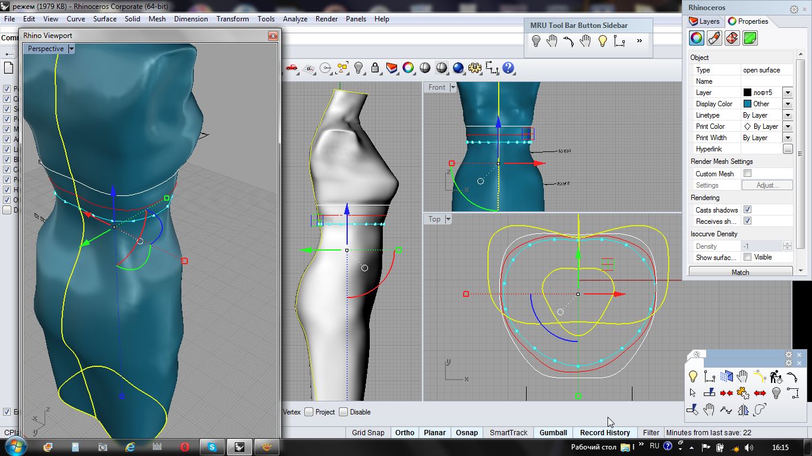812x456 pixels.
Task: Open the Layer dropdown in Properties
Action: pos(787,93)
